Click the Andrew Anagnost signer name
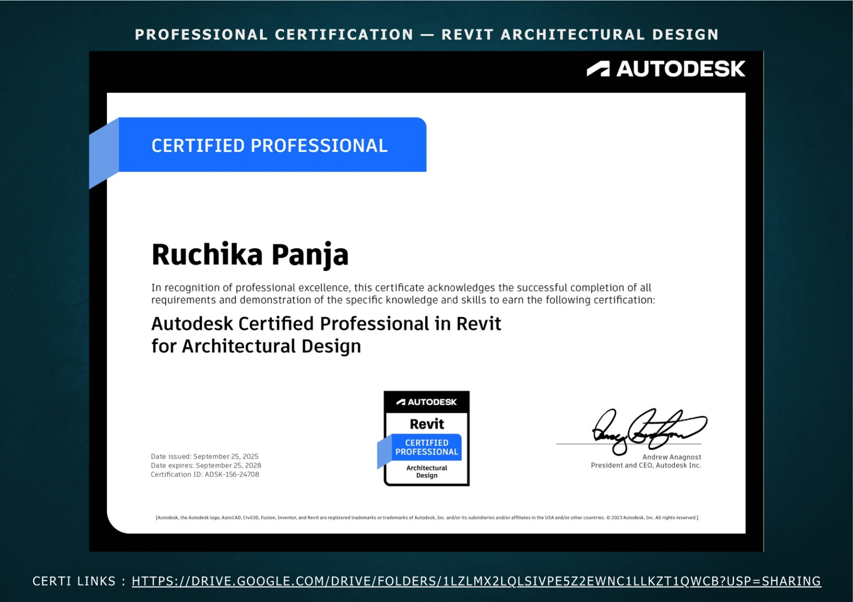This screenshot has height=602, width=853. (x=671, y=457)
